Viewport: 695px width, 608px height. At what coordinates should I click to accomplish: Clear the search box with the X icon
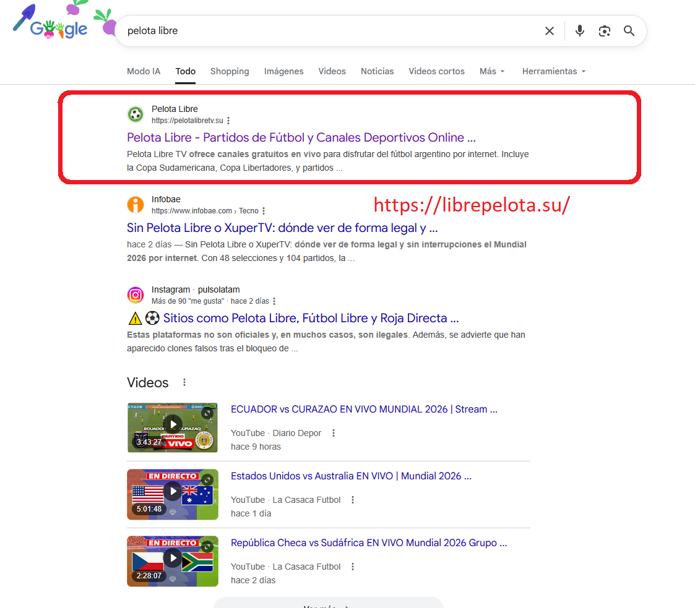[549, 31]
